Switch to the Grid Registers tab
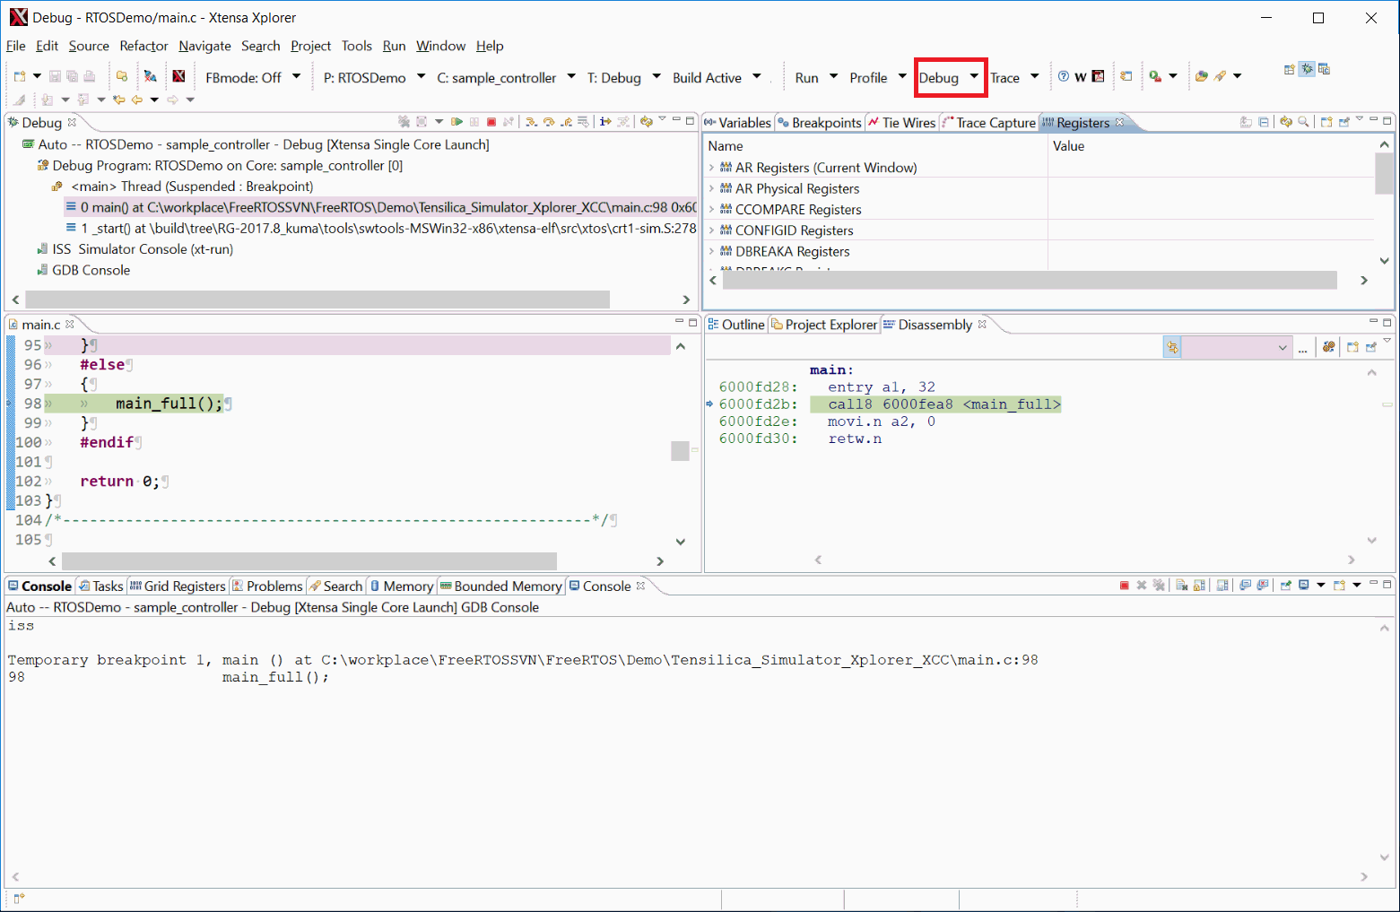The height and width of the screenshot is (912, 1400). [x=178, y=586]
